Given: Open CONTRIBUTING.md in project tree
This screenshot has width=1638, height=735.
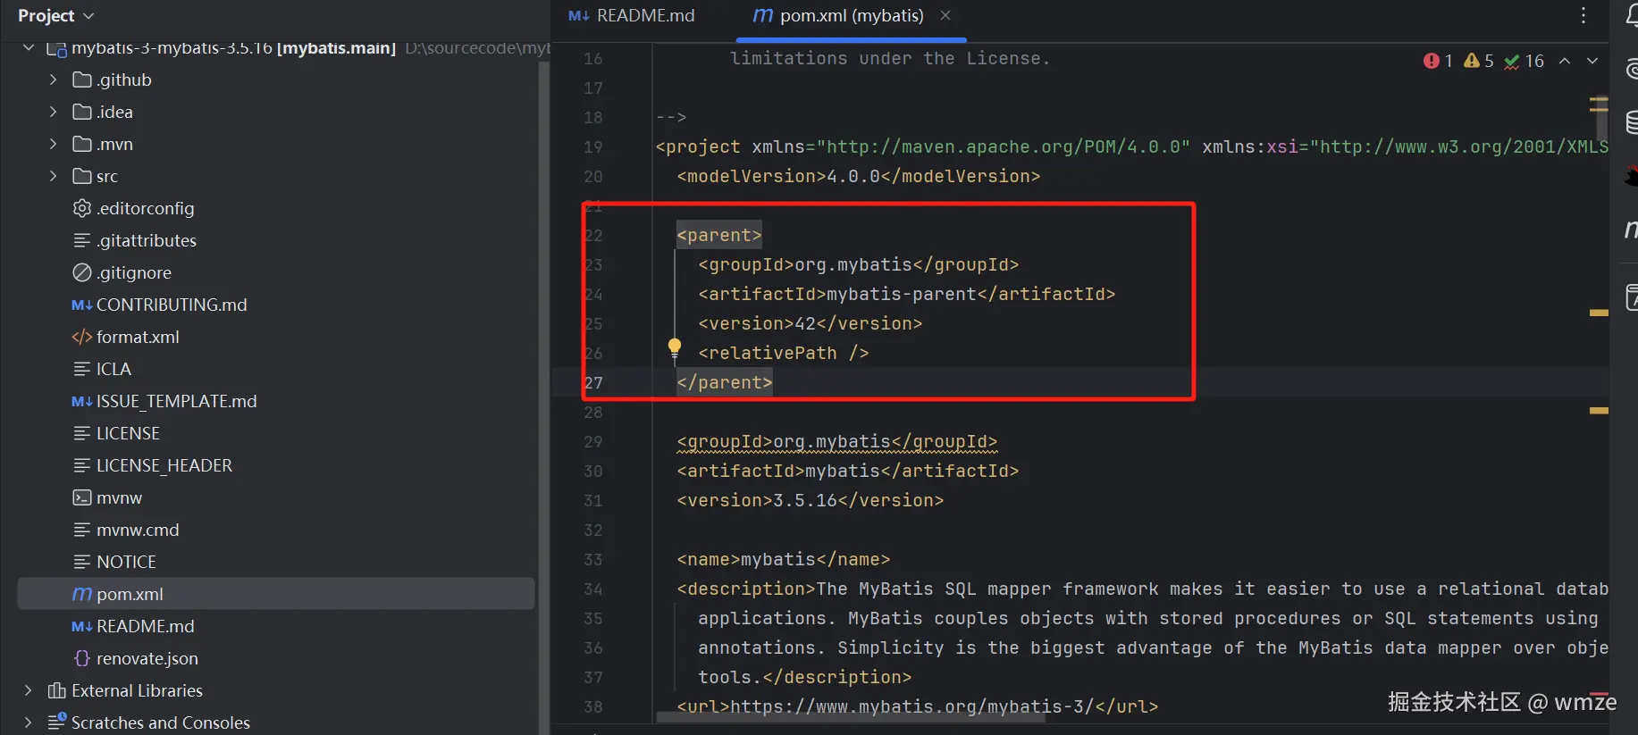Looking at the screenshot, I should point(172,305).
